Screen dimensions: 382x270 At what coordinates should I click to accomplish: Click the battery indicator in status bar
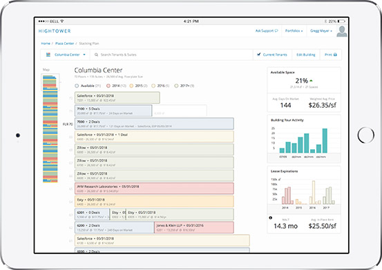pos(341,21)
